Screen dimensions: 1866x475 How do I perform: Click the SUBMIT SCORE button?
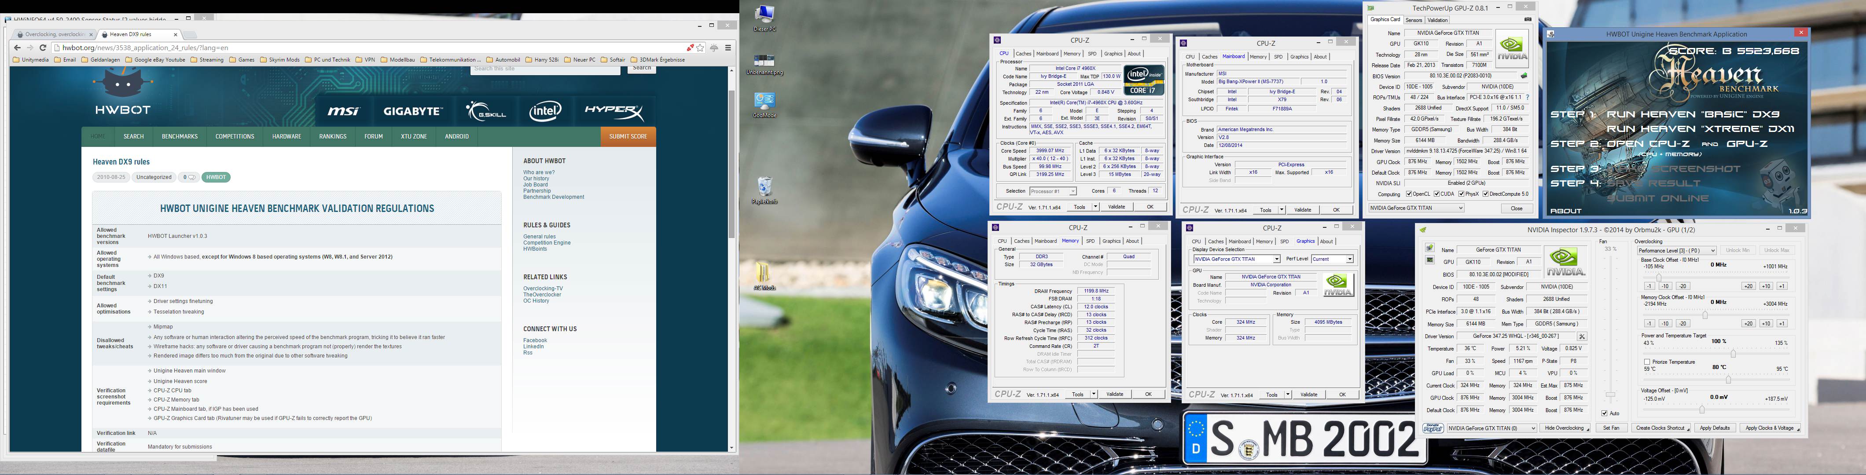click(x=628, y=137)
